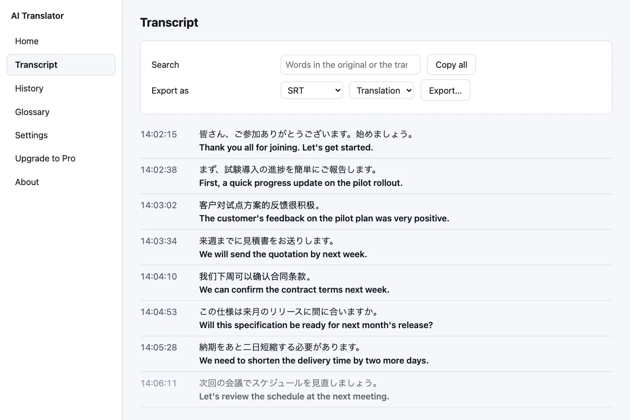Image resolution: width=630 pixels, height=420 pixels.
Task: Select "We can confirm the contract terms" line
Action: tap(294, 290)
